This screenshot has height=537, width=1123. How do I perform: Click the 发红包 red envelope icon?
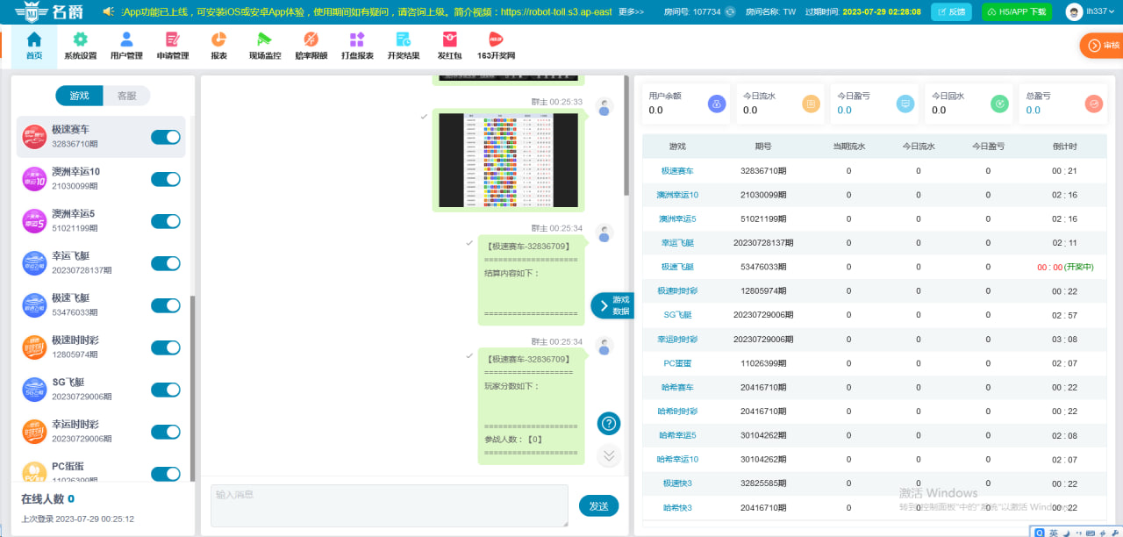click(x=450, y=40)
